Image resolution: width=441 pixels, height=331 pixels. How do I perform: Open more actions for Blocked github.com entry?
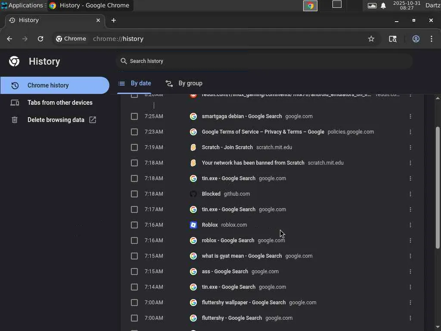410,194
